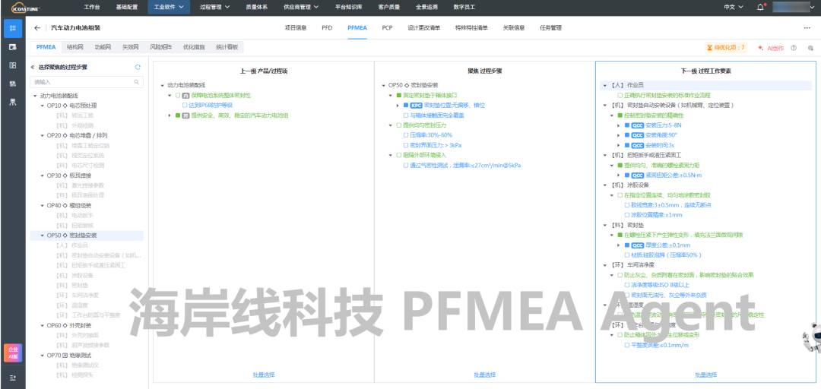This screenshot has width=821, height=389.
Task: Open the 统计看板 sub-tab
Action: [227, 47]
